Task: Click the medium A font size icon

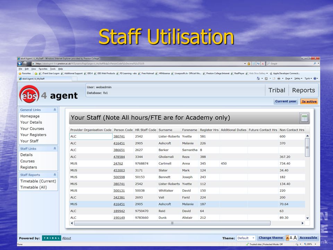Action: point(291,238)
